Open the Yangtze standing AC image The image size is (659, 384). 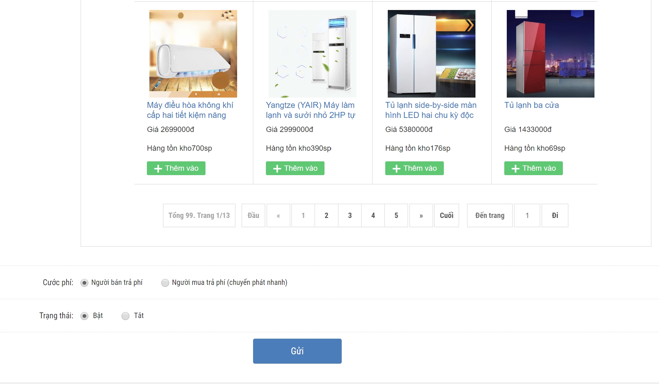pyautogui.click(x=312, y=54)
